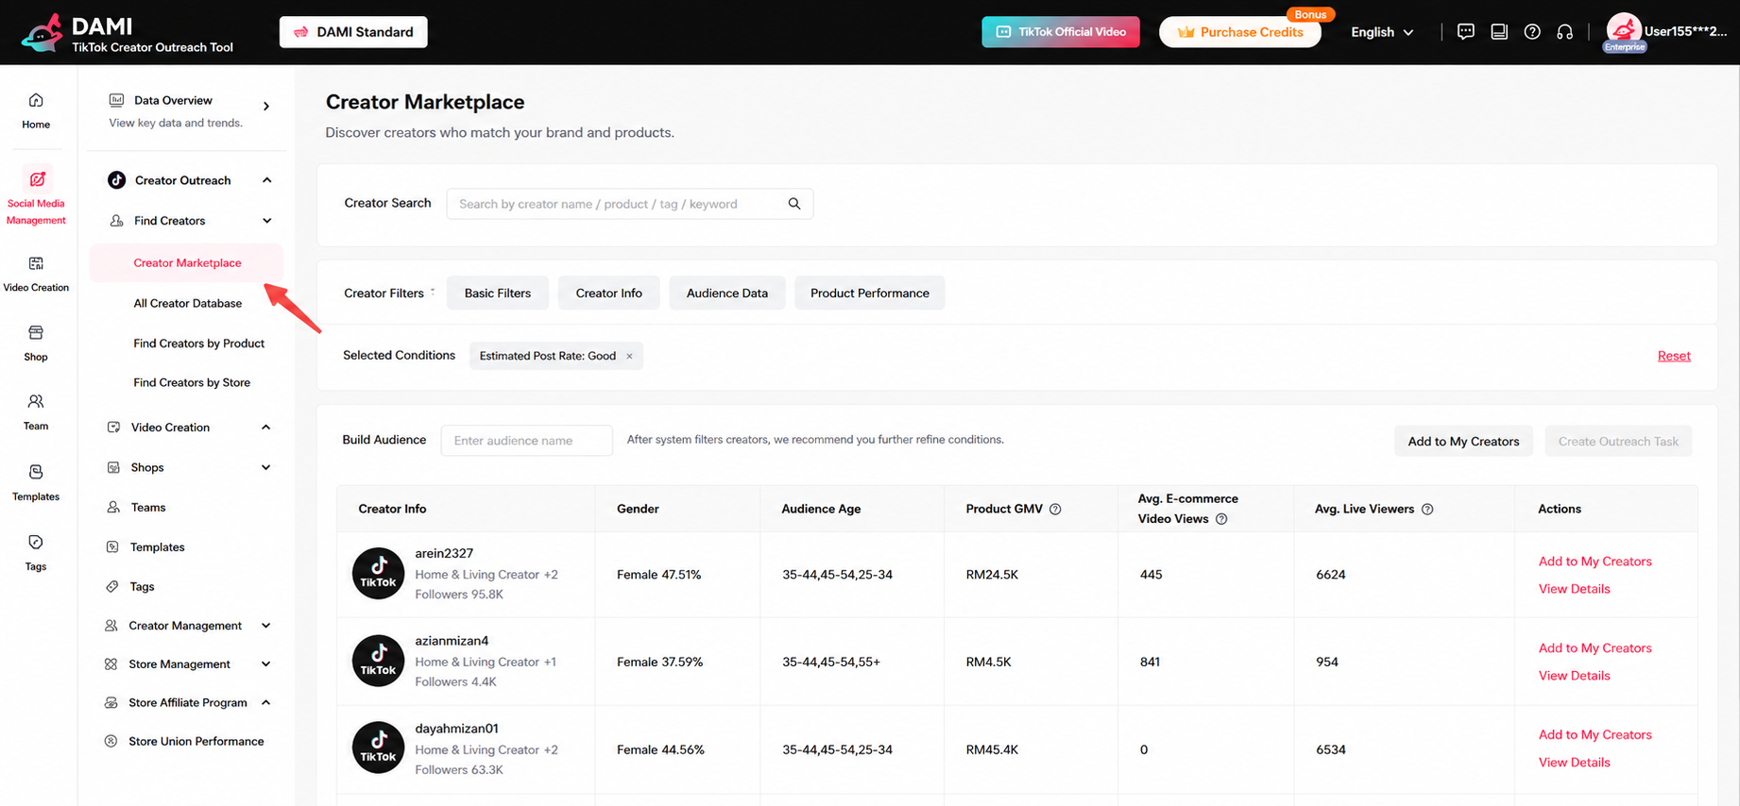Click dayahmizan01 TikTok avatar
The width and height of the screenshot is (1740, 806).
(x=378, y=748)
